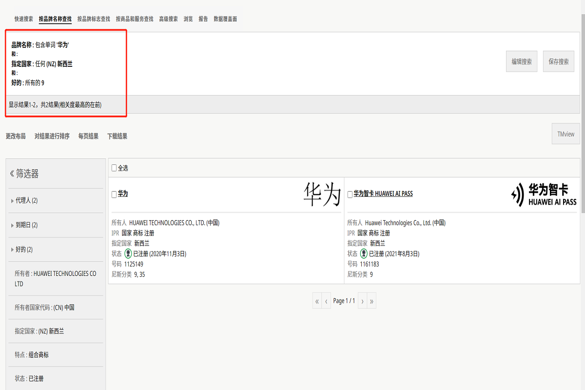
Task: Tick the 全选 checkbox
Action: click(114, 168)
